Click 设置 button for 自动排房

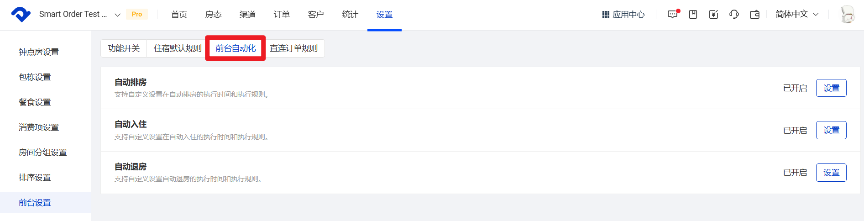831,88
